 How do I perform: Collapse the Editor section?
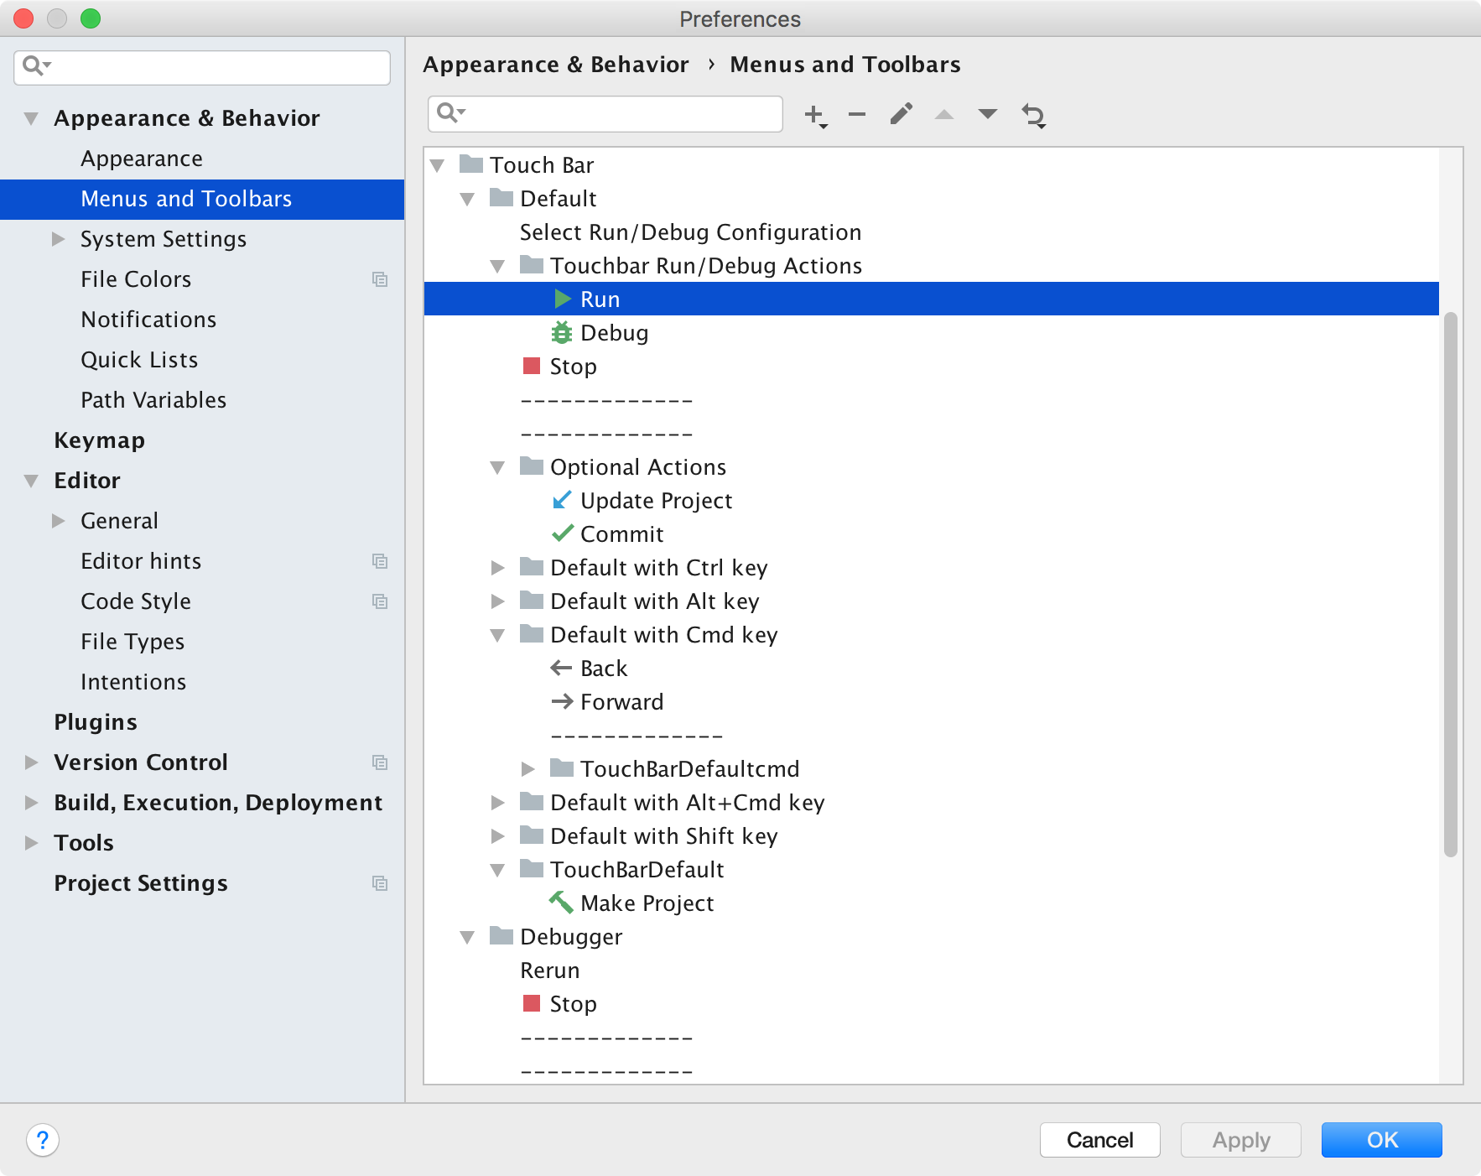[31, 481]
